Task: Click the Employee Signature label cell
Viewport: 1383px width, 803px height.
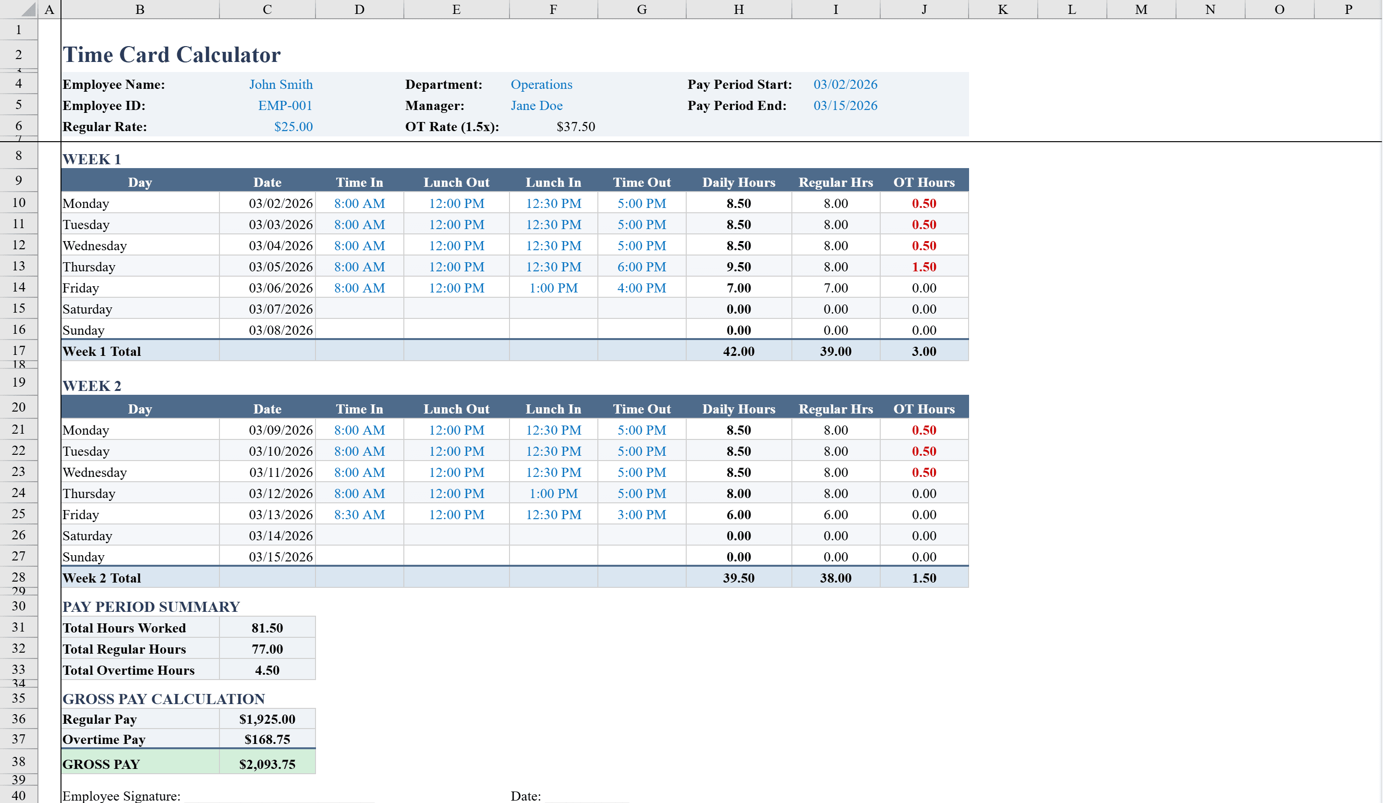Action: tap(121, 795)
